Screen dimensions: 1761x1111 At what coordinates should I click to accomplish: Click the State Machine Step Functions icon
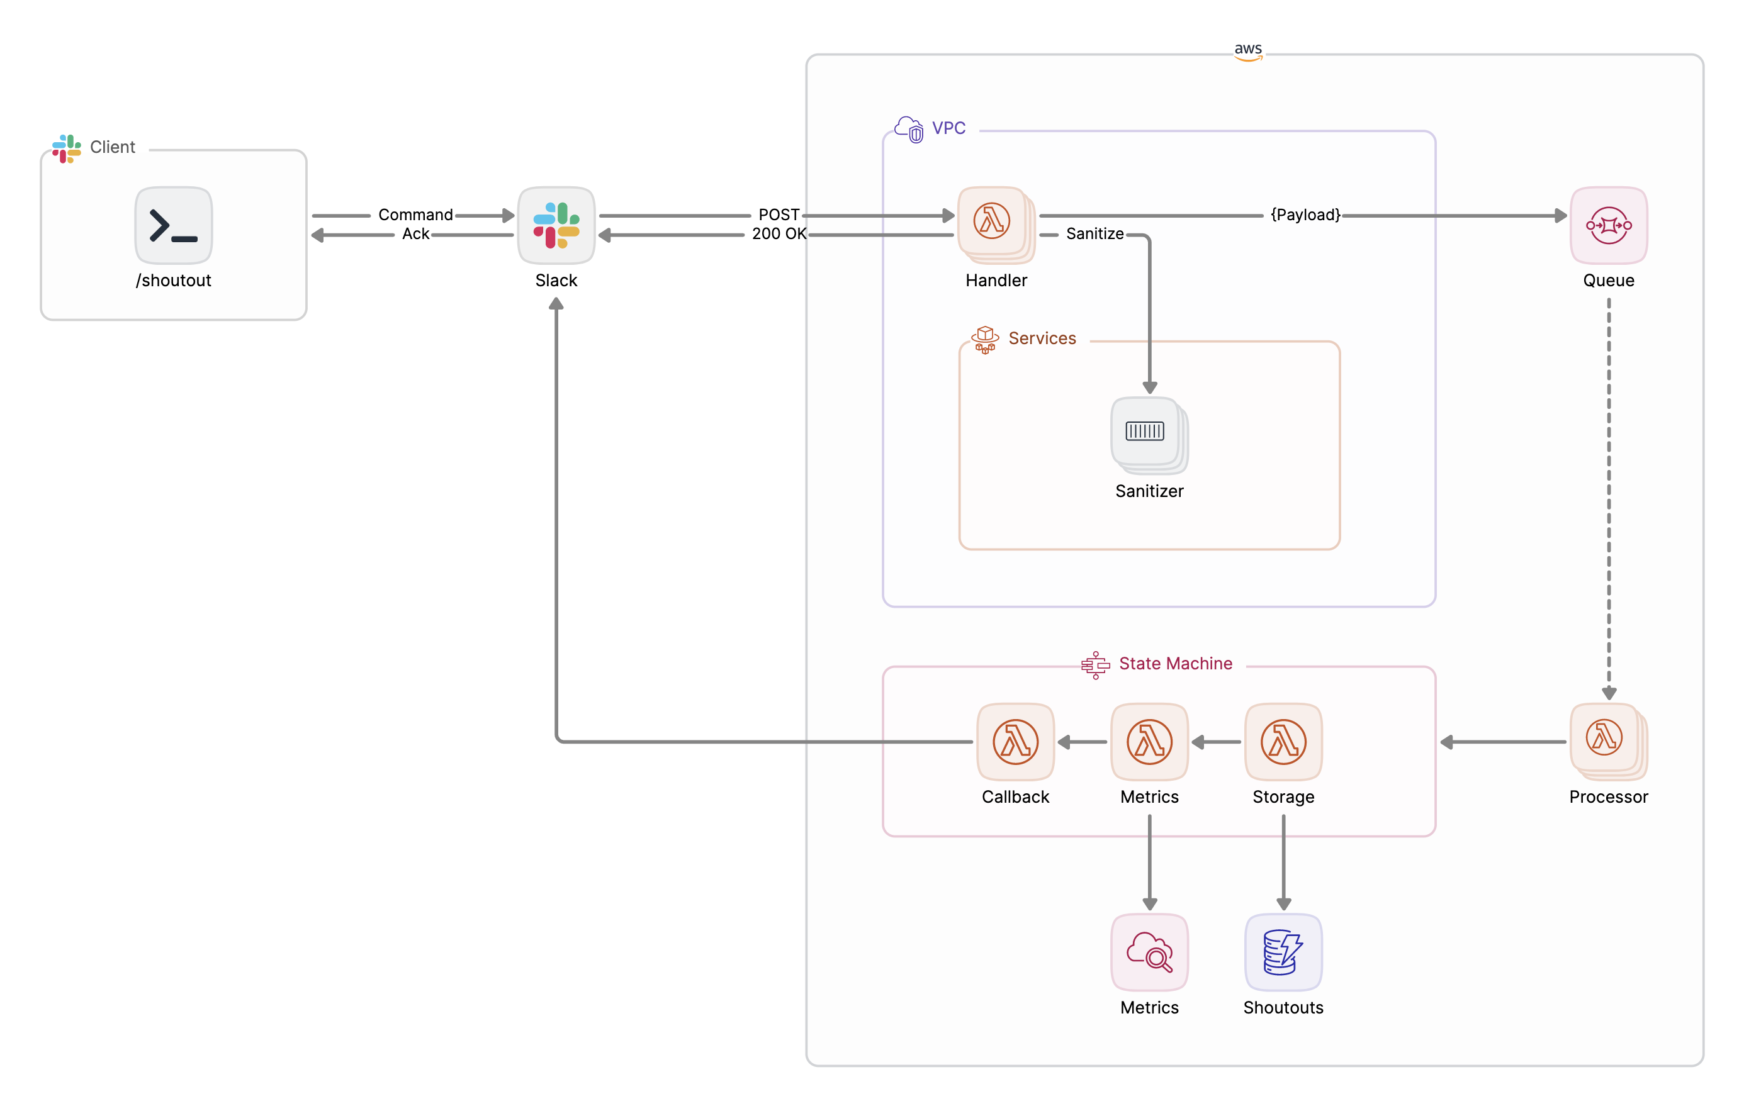tap(1096, 665)
